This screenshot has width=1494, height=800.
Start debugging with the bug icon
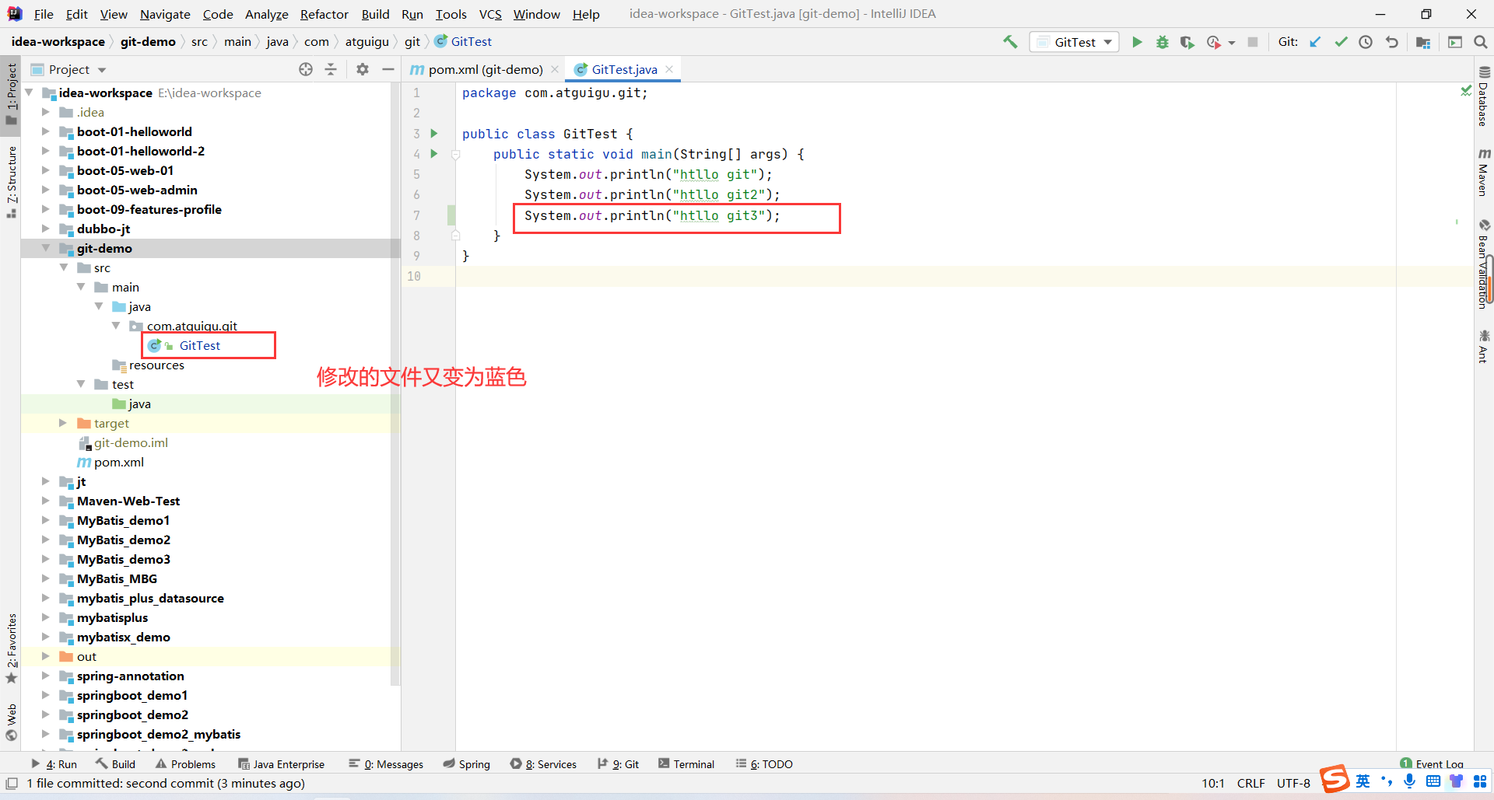[x=1162, y=42]
